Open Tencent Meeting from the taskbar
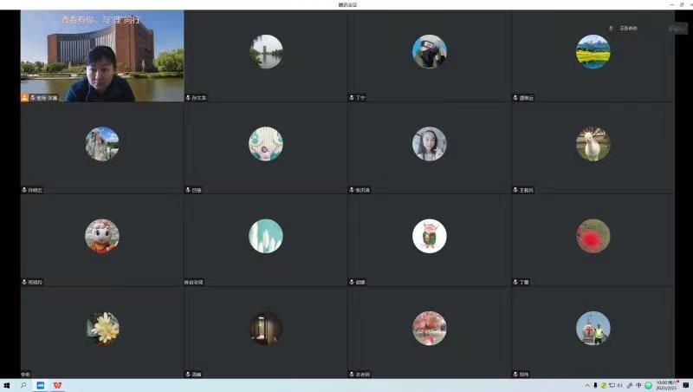The width and height of the screenshot is (693, 392). click(x=40, y=385)
